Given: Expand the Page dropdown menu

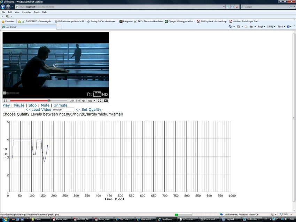Looking at the screenshot, I should (x=261, y=27).
